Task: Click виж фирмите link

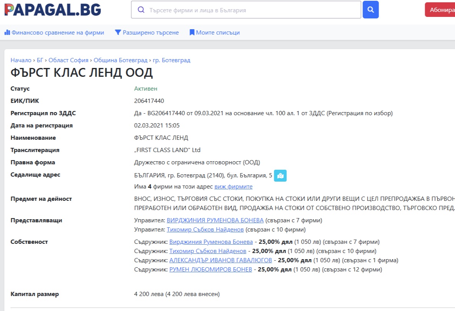Action: click(x=233, y=187)
